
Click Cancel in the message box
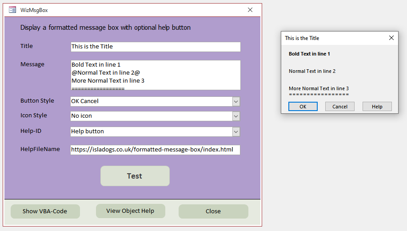(x=340, y=107)
